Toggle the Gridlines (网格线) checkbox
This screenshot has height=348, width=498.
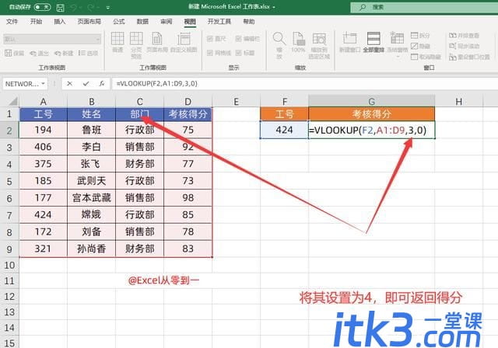point(219,53)
